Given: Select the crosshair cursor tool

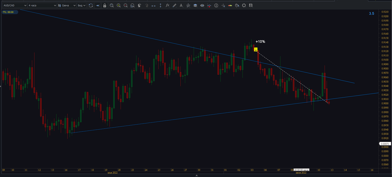Looking at the screenshot, I should (223, 5).
